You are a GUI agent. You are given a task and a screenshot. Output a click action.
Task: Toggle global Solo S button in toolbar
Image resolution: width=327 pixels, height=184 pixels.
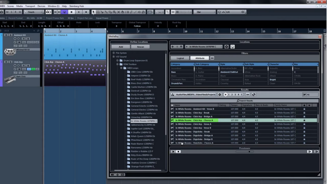(x=11, y=12)
